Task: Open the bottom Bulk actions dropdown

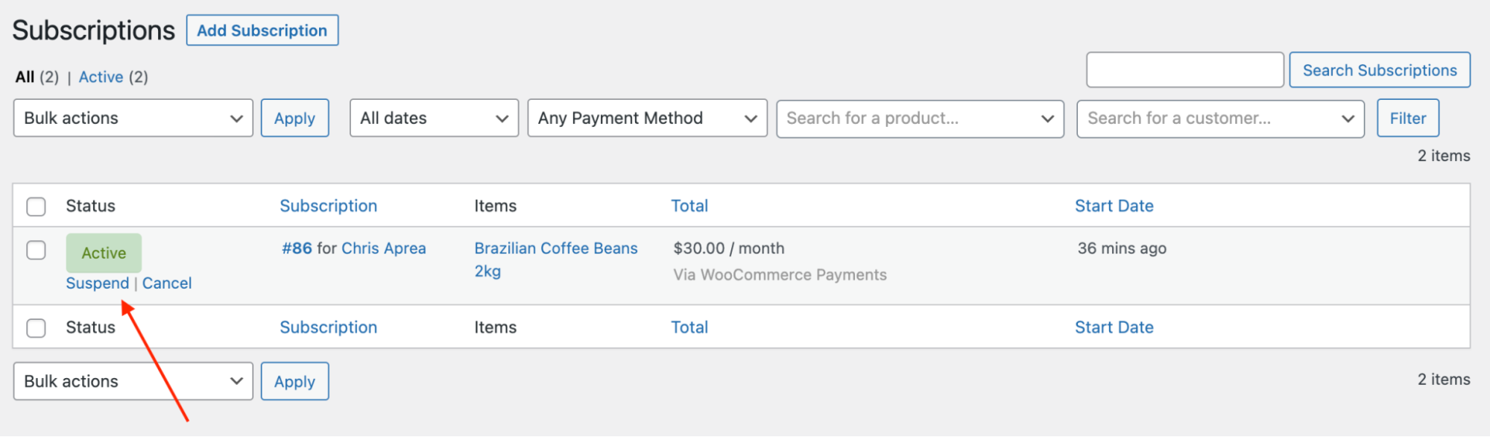Action: [133, 381]
